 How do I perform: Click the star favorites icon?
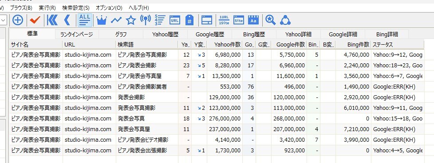click(131, 20)
